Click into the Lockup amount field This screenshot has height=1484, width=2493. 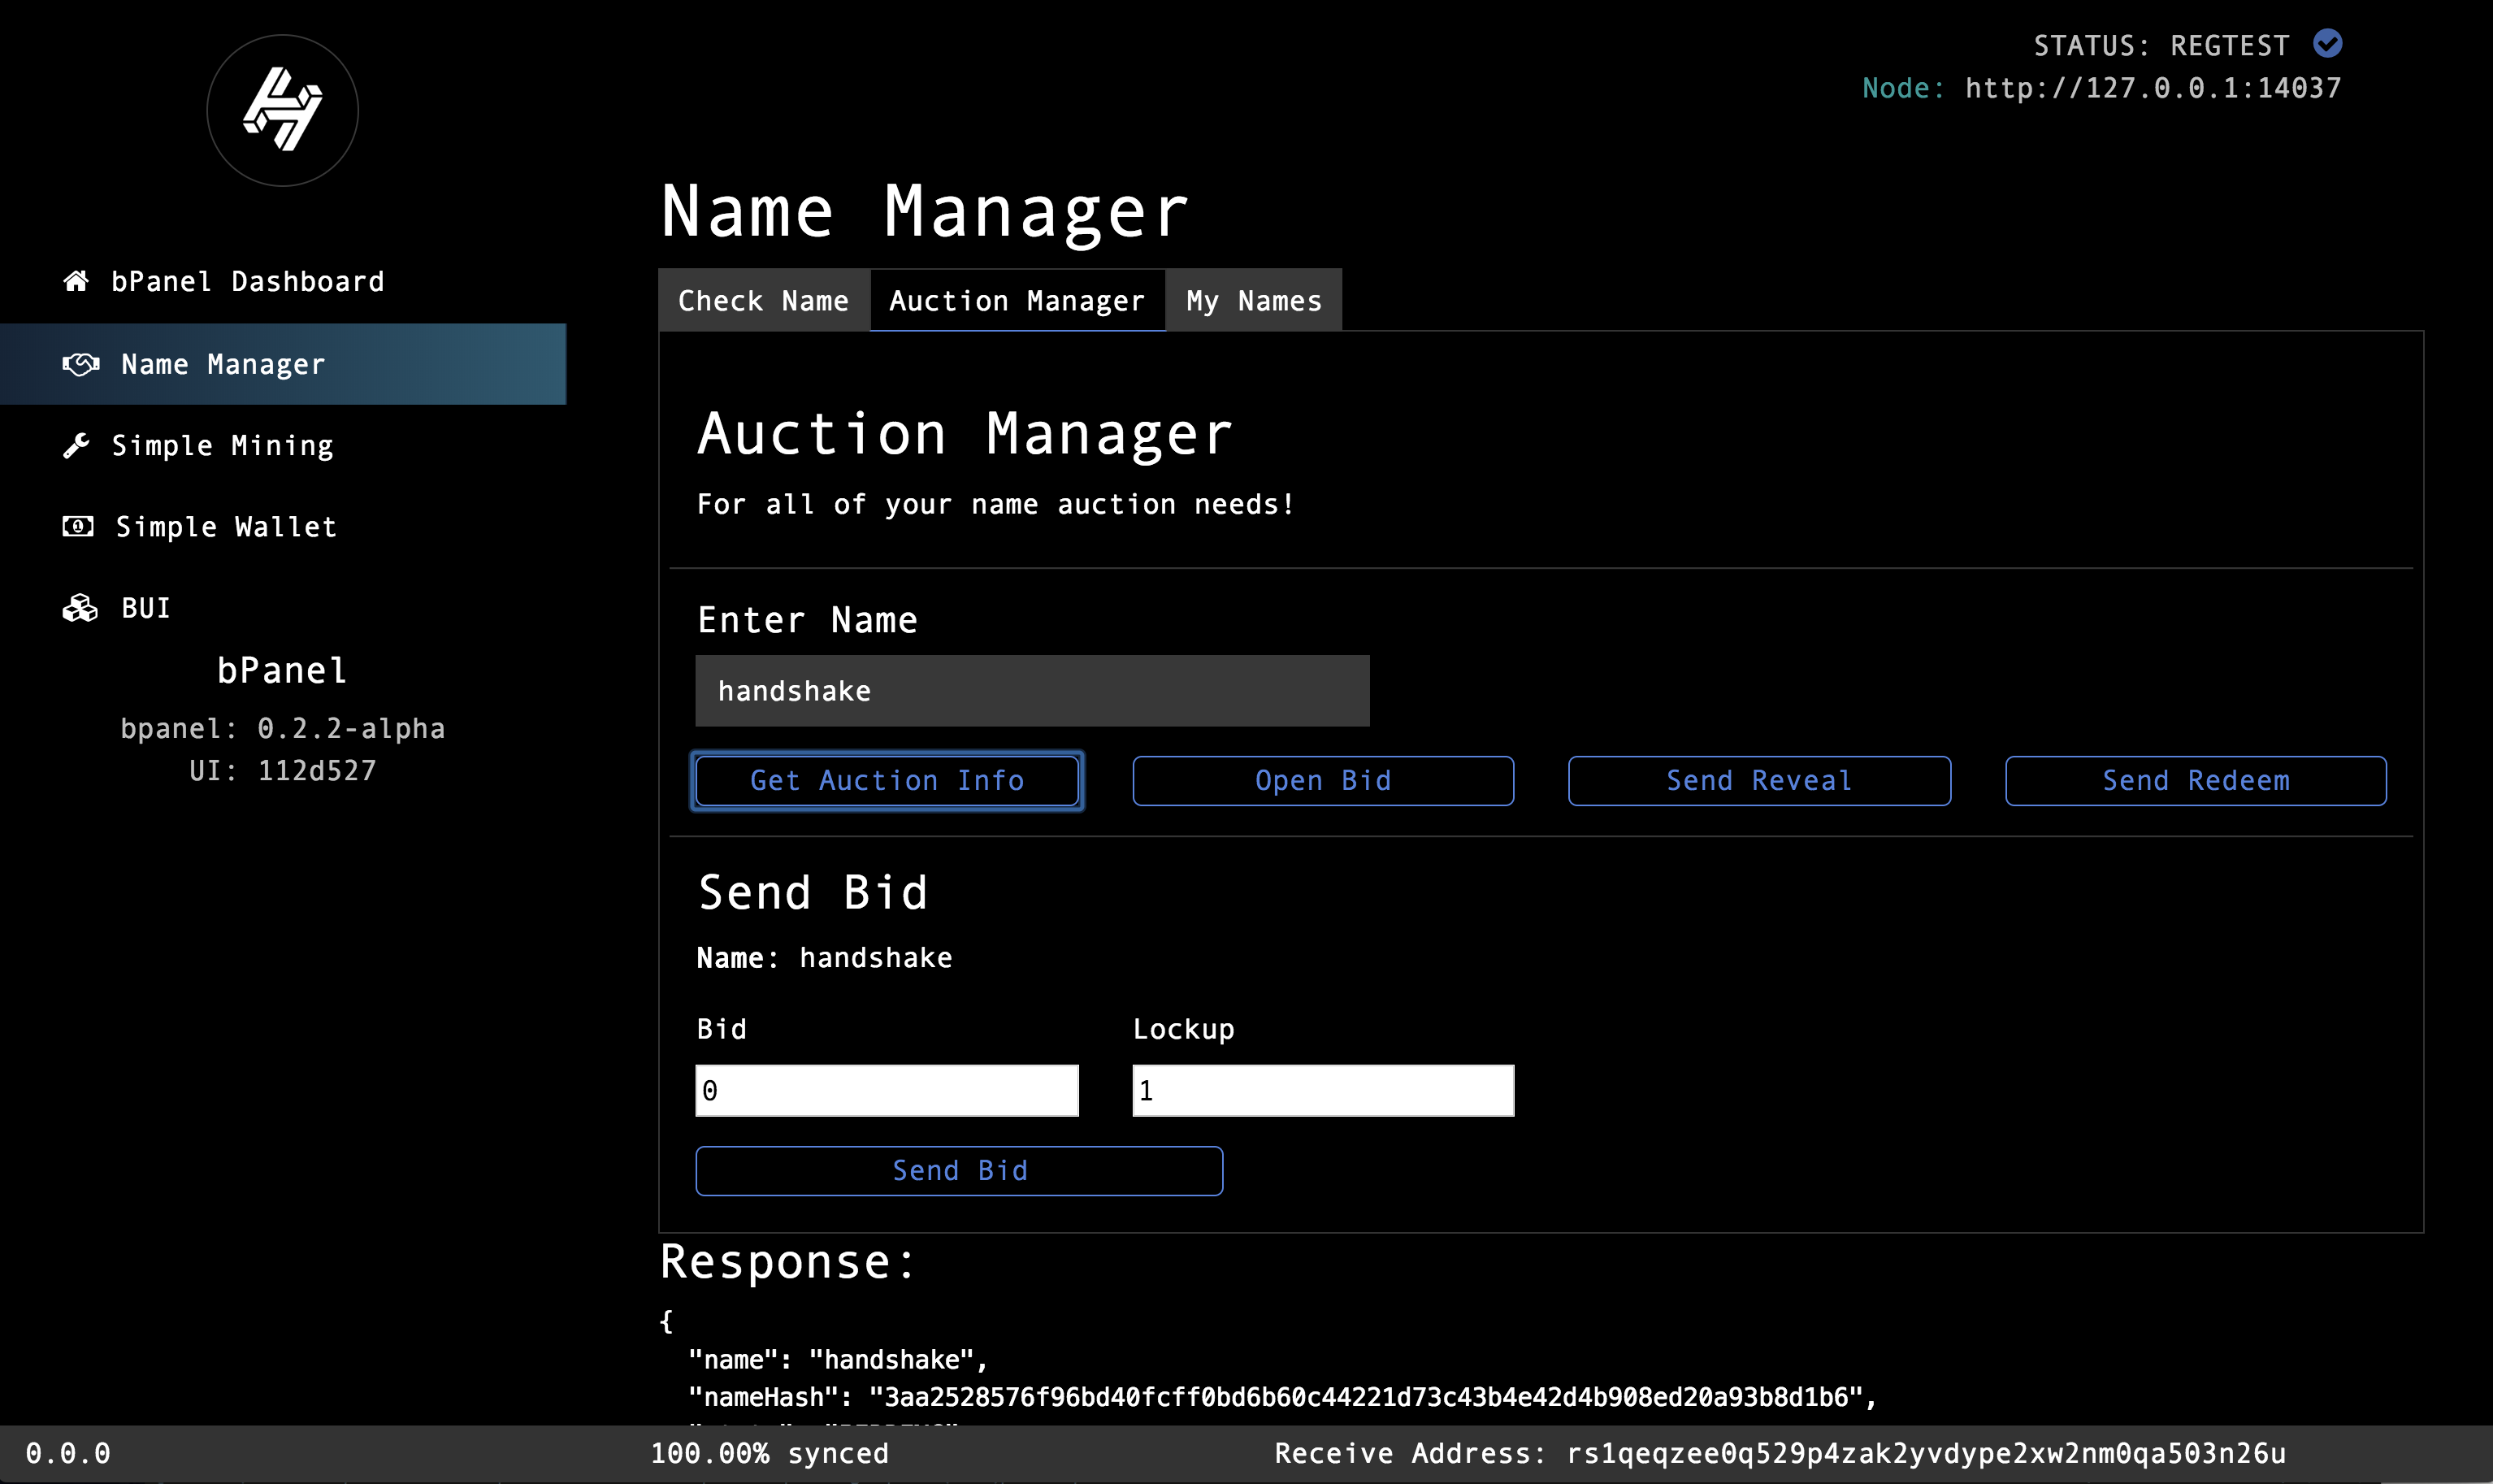1322,1091
